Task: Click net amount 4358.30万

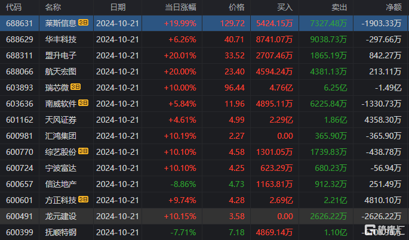Action: point(383,120)
